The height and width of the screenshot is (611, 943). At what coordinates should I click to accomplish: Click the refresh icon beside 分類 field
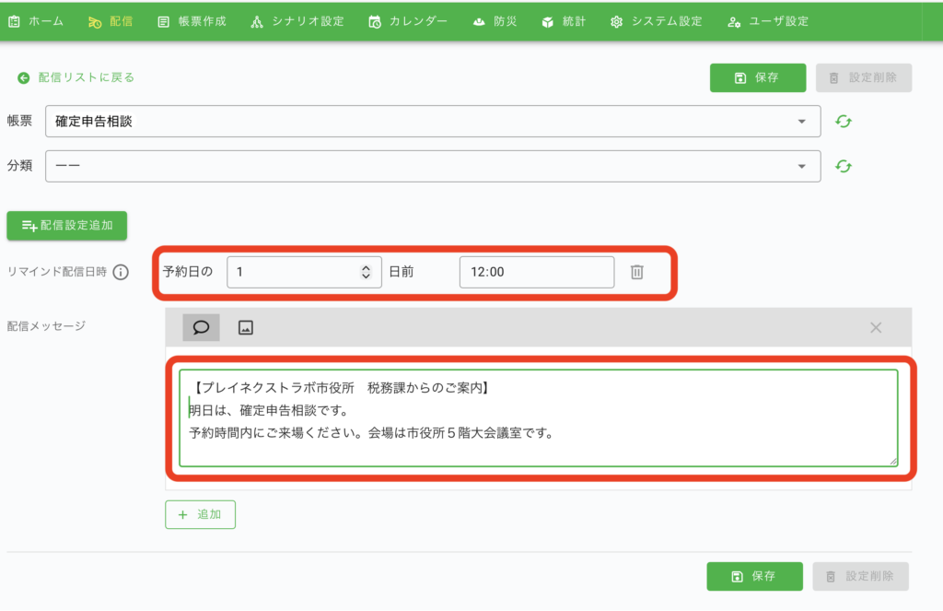coord(844,166)
